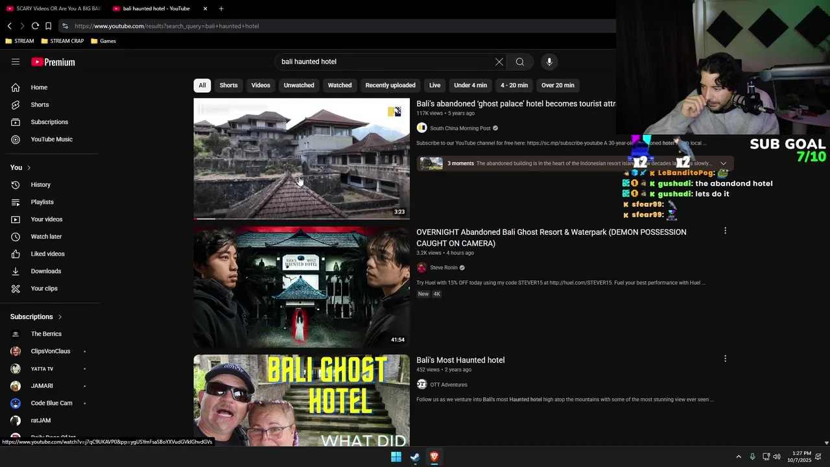Filter by 4 - 20 min
The image size is (830, 467).
point(514,85)
